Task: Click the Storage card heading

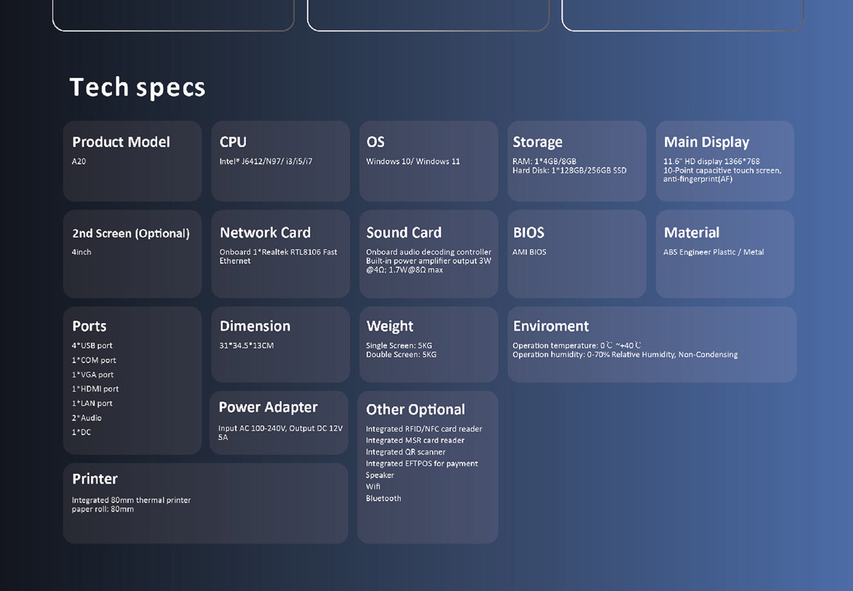Action: coord(537,142)
